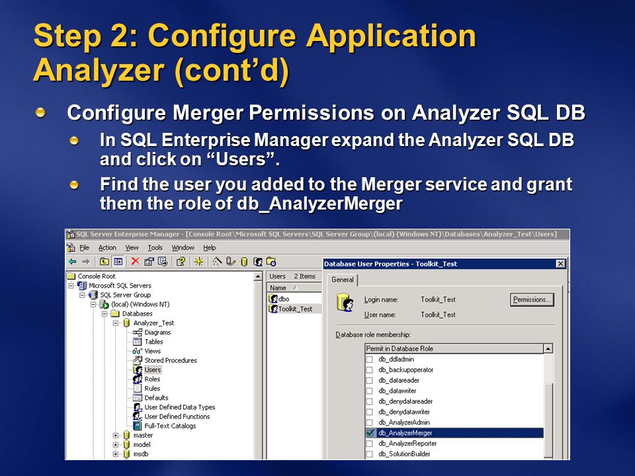Click the dbo user icon in list
This screenshot has width=635, height=476.
pos(273,299)
